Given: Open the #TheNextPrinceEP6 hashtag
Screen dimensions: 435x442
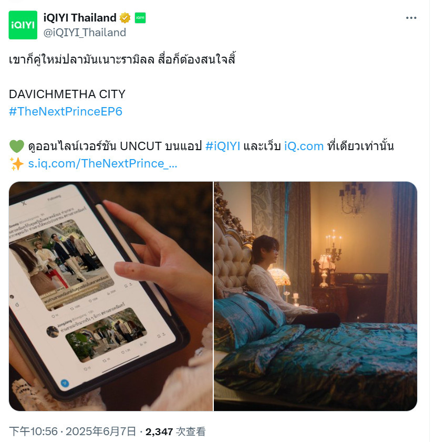Looking at the screenshot, I should coord(66,111).
